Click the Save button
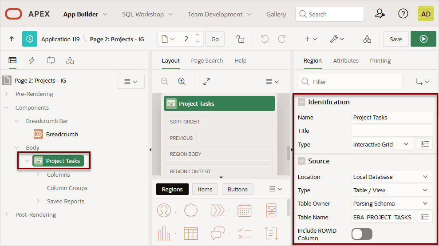The height and width of the screenshot is (246, 439). click(x=395, y=39)
